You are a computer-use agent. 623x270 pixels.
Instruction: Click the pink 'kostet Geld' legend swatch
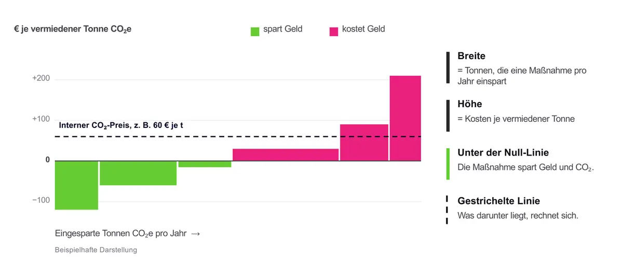(x=334, y=32)
